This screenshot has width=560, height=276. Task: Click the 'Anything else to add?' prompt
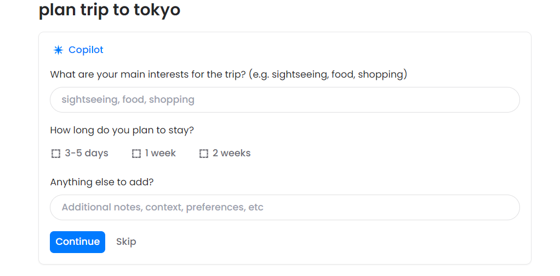(102, 182)
